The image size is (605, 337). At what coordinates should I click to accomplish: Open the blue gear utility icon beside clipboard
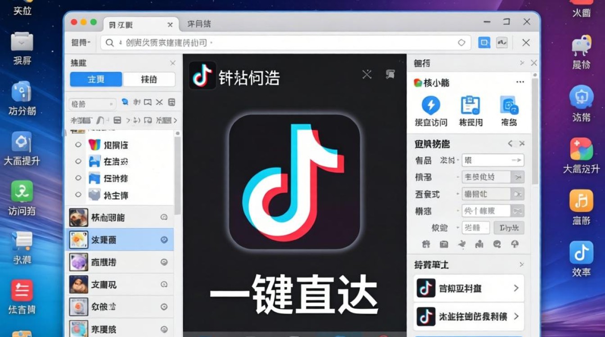tap(510, 104)
